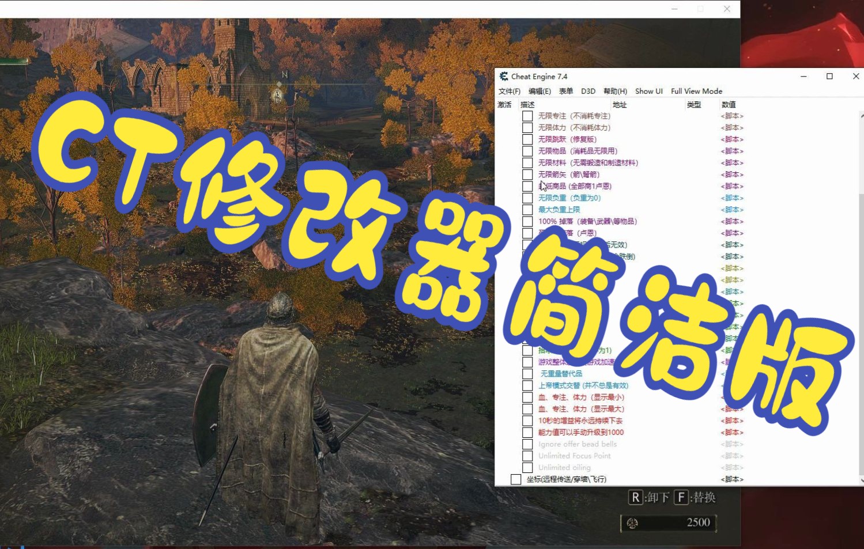This screenshot has height=549, width=864.
Task: Maximize the Cheat Engine 7.4 window
Action: click(x=829, y=76)
